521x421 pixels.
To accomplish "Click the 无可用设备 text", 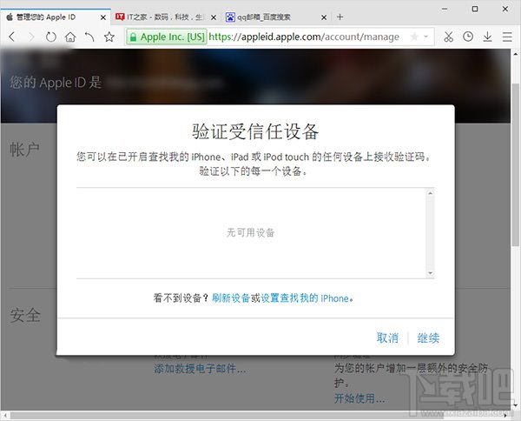I will (x=251, y=232).
